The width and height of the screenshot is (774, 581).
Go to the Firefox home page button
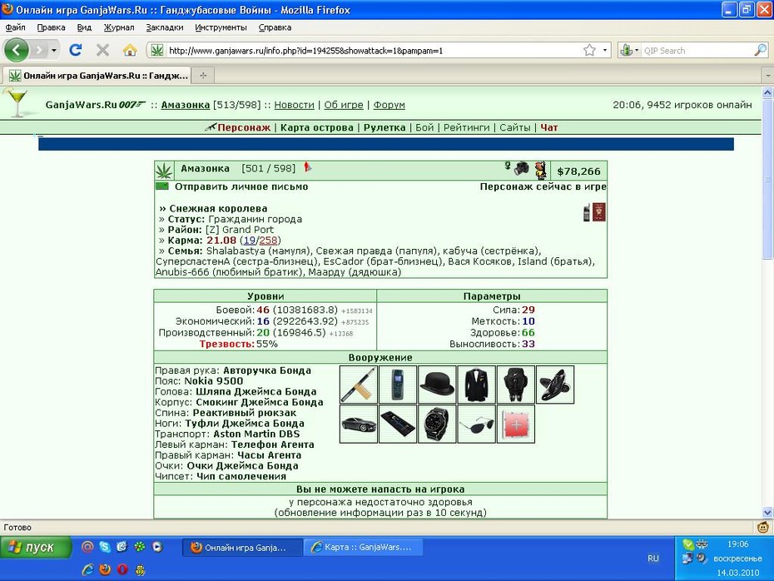tap(130, 50)
